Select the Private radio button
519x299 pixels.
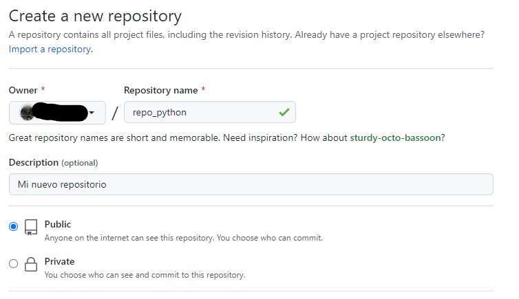click(14, 264)
